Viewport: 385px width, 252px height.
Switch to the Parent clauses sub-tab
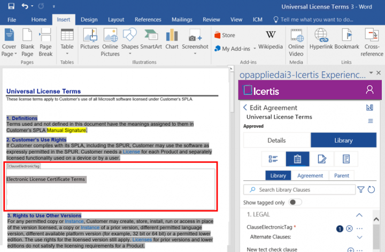coord(342,175)
